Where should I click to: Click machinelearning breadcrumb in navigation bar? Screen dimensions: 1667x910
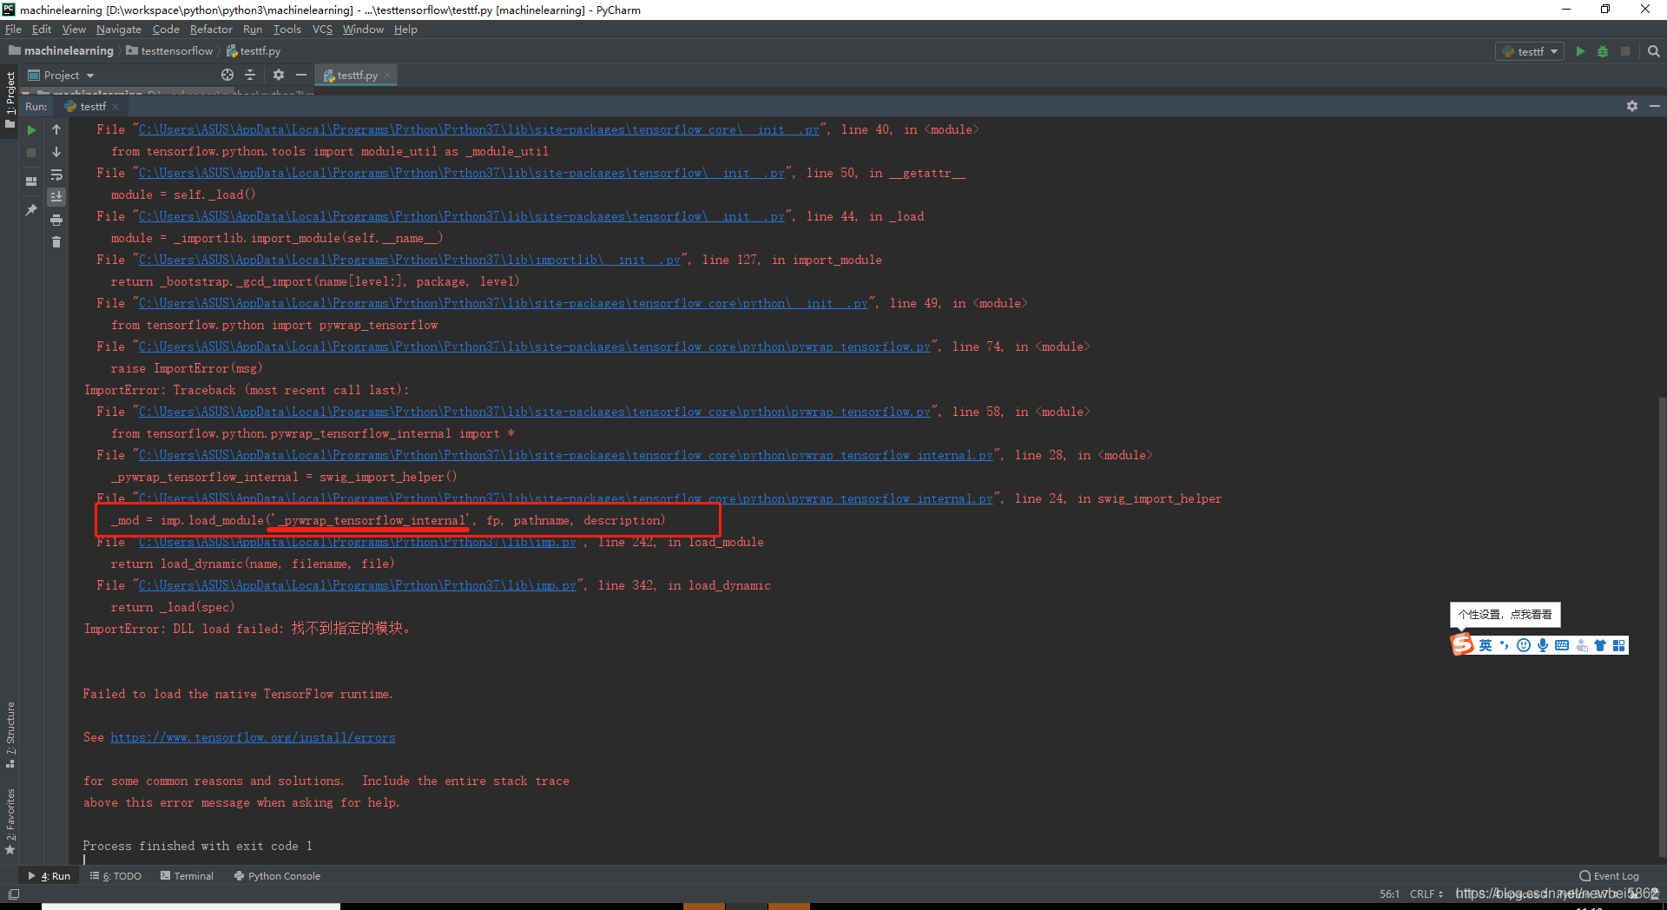tap(62, 51)
